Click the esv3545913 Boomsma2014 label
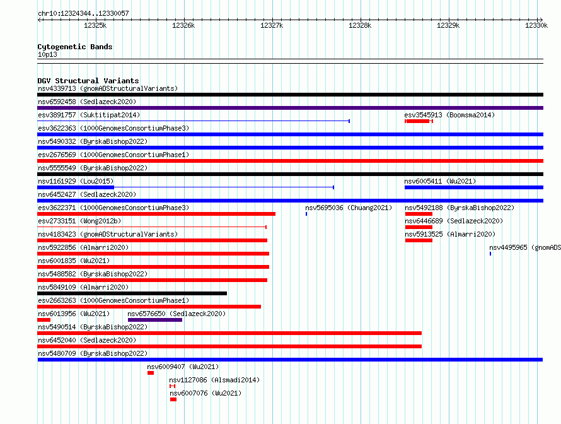Image resolution: width=561 pixels, height=424 pixels. point(449,115)
